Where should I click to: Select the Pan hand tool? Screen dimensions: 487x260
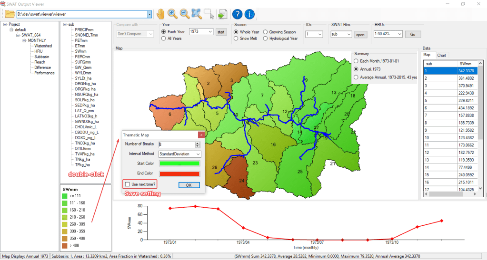(160, 14)
